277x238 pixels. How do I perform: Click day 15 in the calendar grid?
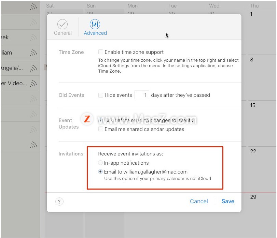(253, 105)
